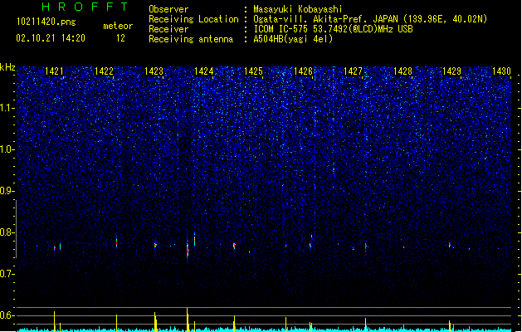Select antenna value A504HB(yagi 4el)
This screenshot has width=522, height=332.
(293, 39)
